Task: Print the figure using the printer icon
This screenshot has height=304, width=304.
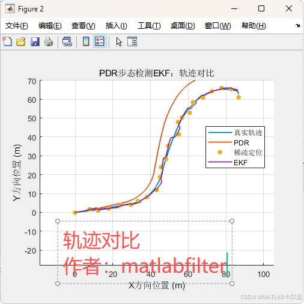Action: (x=49, y=41)
